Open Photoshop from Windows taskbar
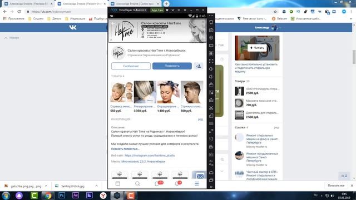Viewport: 356px width, 200px height. (62, 195)
